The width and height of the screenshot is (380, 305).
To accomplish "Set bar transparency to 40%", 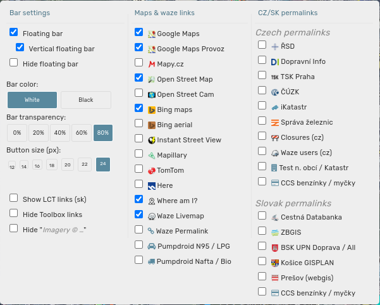I will pyautogui.click(x=59, y=133).
